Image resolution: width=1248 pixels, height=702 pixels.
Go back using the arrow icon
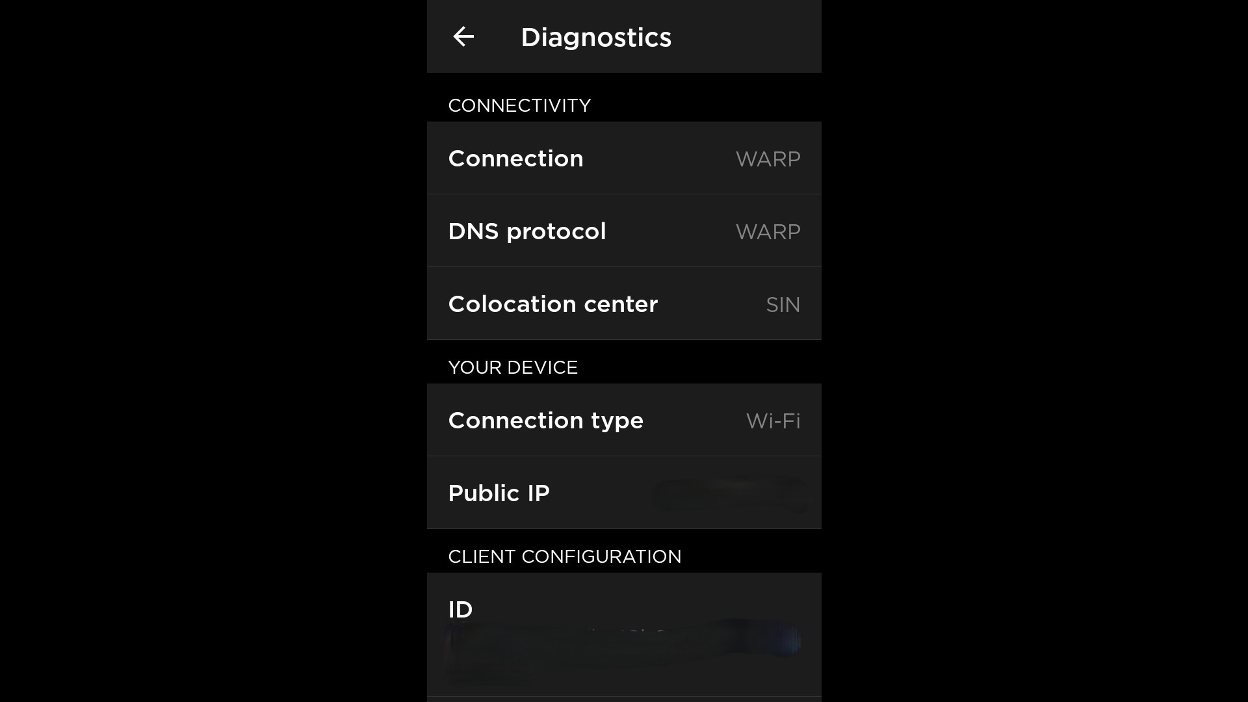(x=463, y=36)
